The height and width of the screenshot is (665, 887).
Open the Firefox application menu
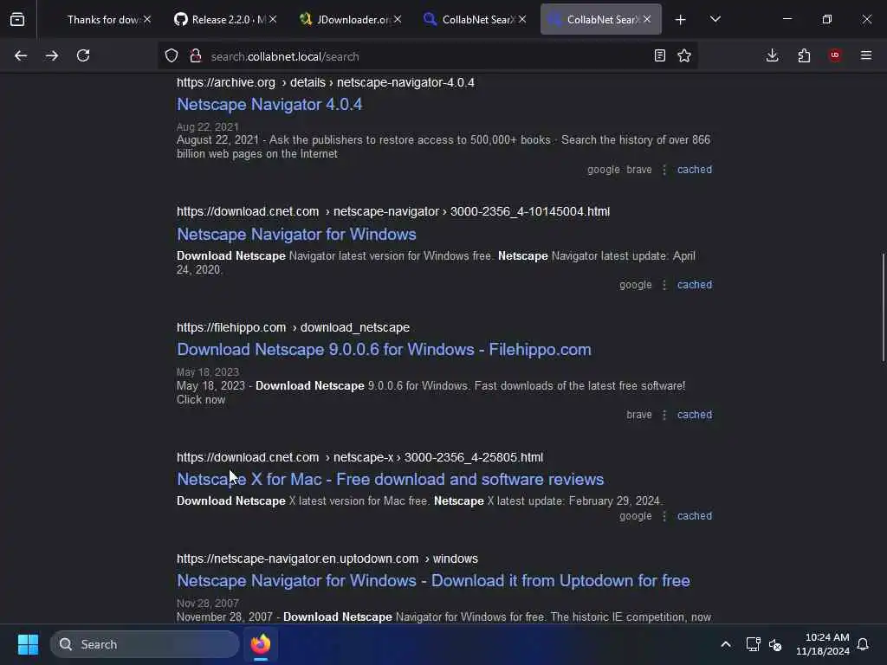[866, 55]
